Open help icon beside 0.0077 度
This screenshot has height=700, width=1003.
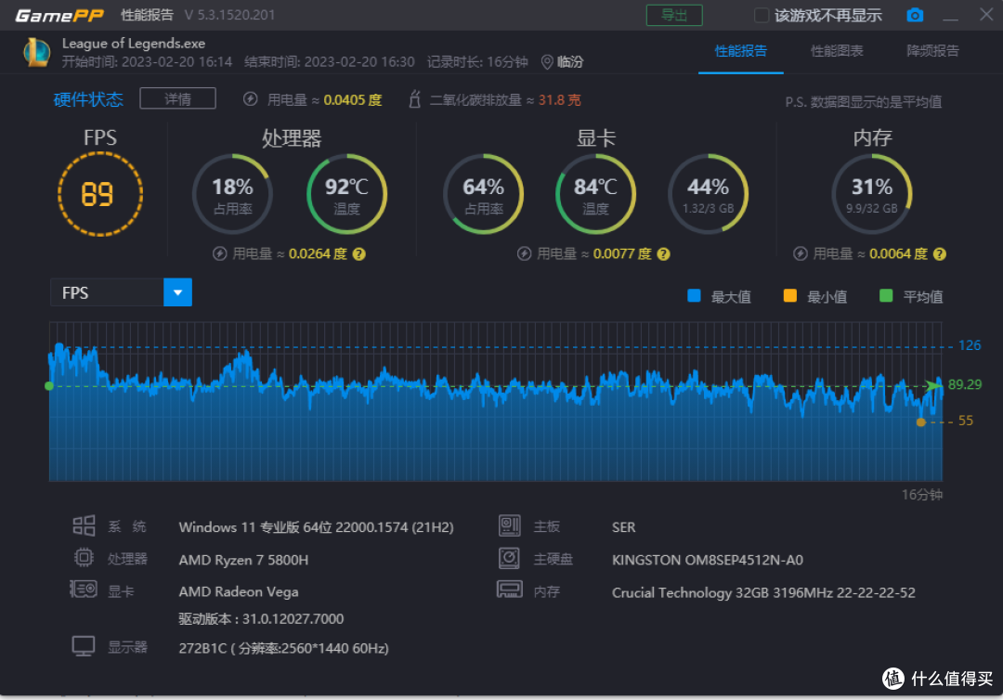tap(663, 253)
